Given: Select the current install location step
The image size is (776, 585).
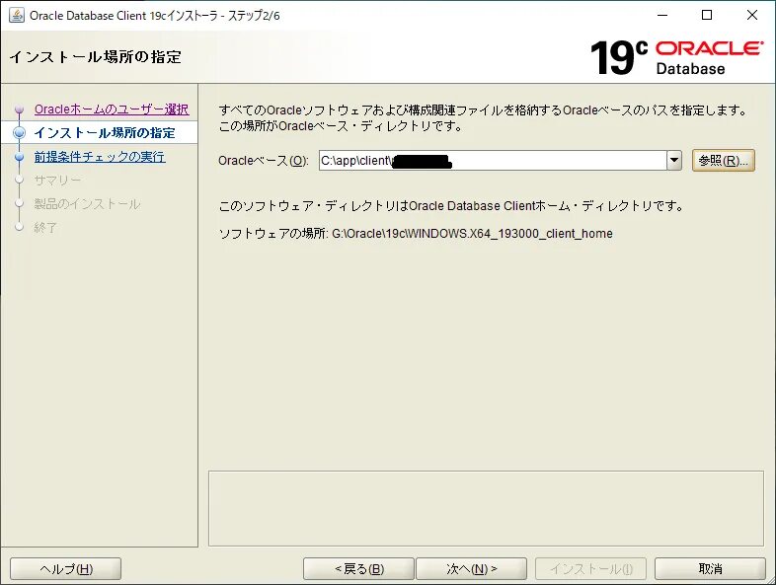Looking at the screenshot, I should pos(105,133).
